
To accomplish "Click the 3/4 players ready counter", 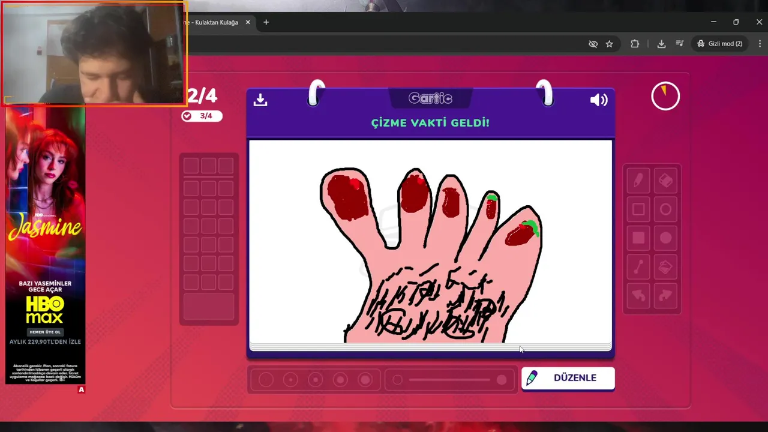I will pos(202,116).
